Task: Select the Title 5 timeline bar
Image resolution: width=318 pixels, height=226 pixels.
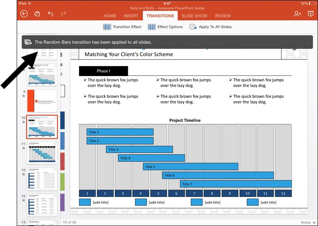Action: (x=191, y=167)
